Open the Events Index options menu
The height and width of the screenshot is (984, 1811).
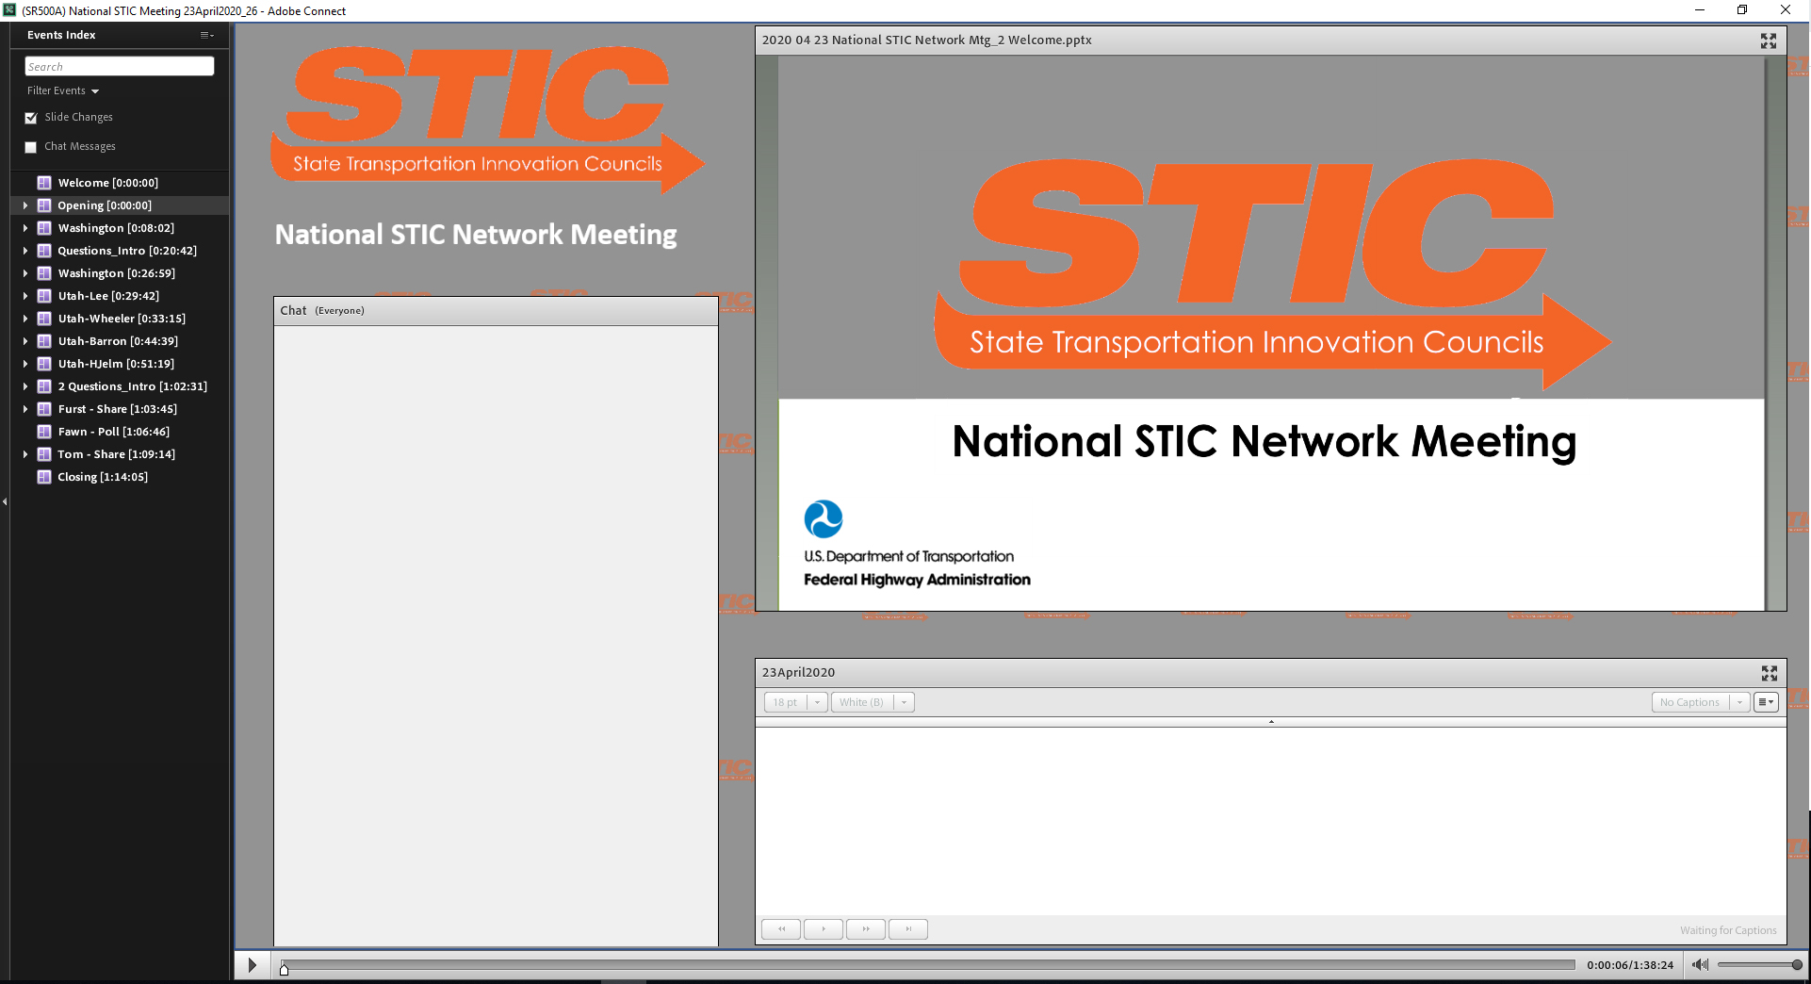coord(207,35)
